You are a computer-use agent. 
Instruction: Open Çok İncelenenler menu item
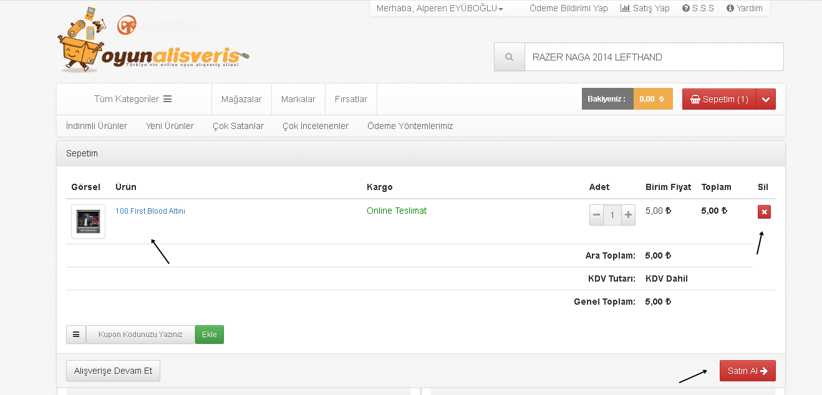316,126
